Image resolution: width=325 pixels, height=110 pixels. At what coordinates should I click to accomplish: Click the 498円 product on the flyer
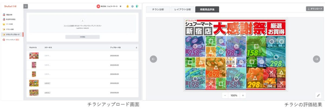216,67
